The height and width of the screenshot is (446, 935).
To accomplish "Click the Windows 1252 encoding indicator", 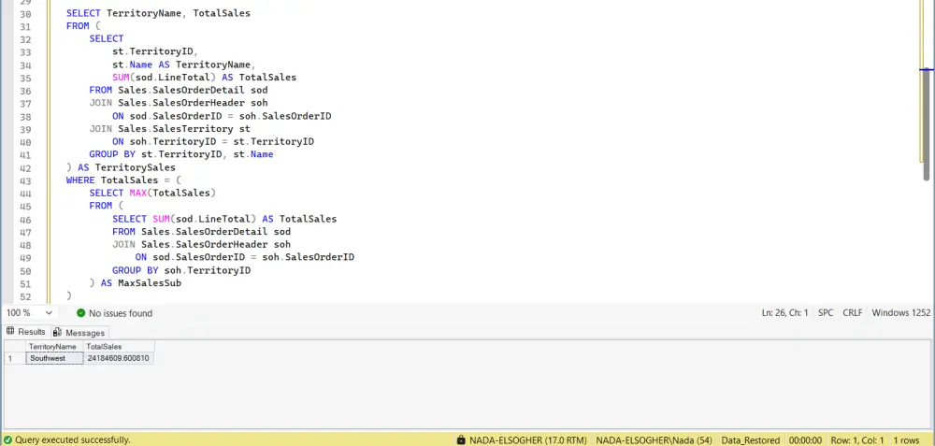I will [x=901, y=313].
